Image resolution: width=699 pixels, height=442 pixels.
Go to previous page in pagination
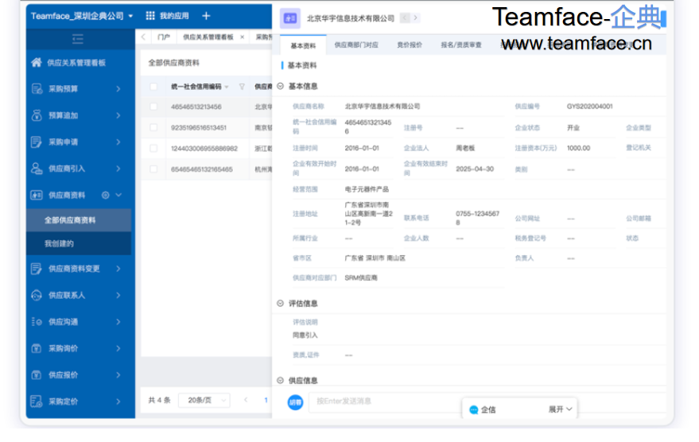click(246, 400)
